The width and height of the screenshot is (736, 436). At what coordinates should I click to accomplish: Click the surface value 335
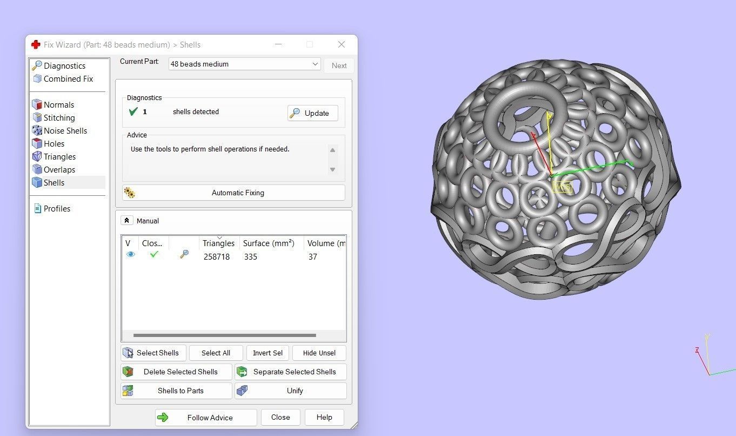click(251, 256)
